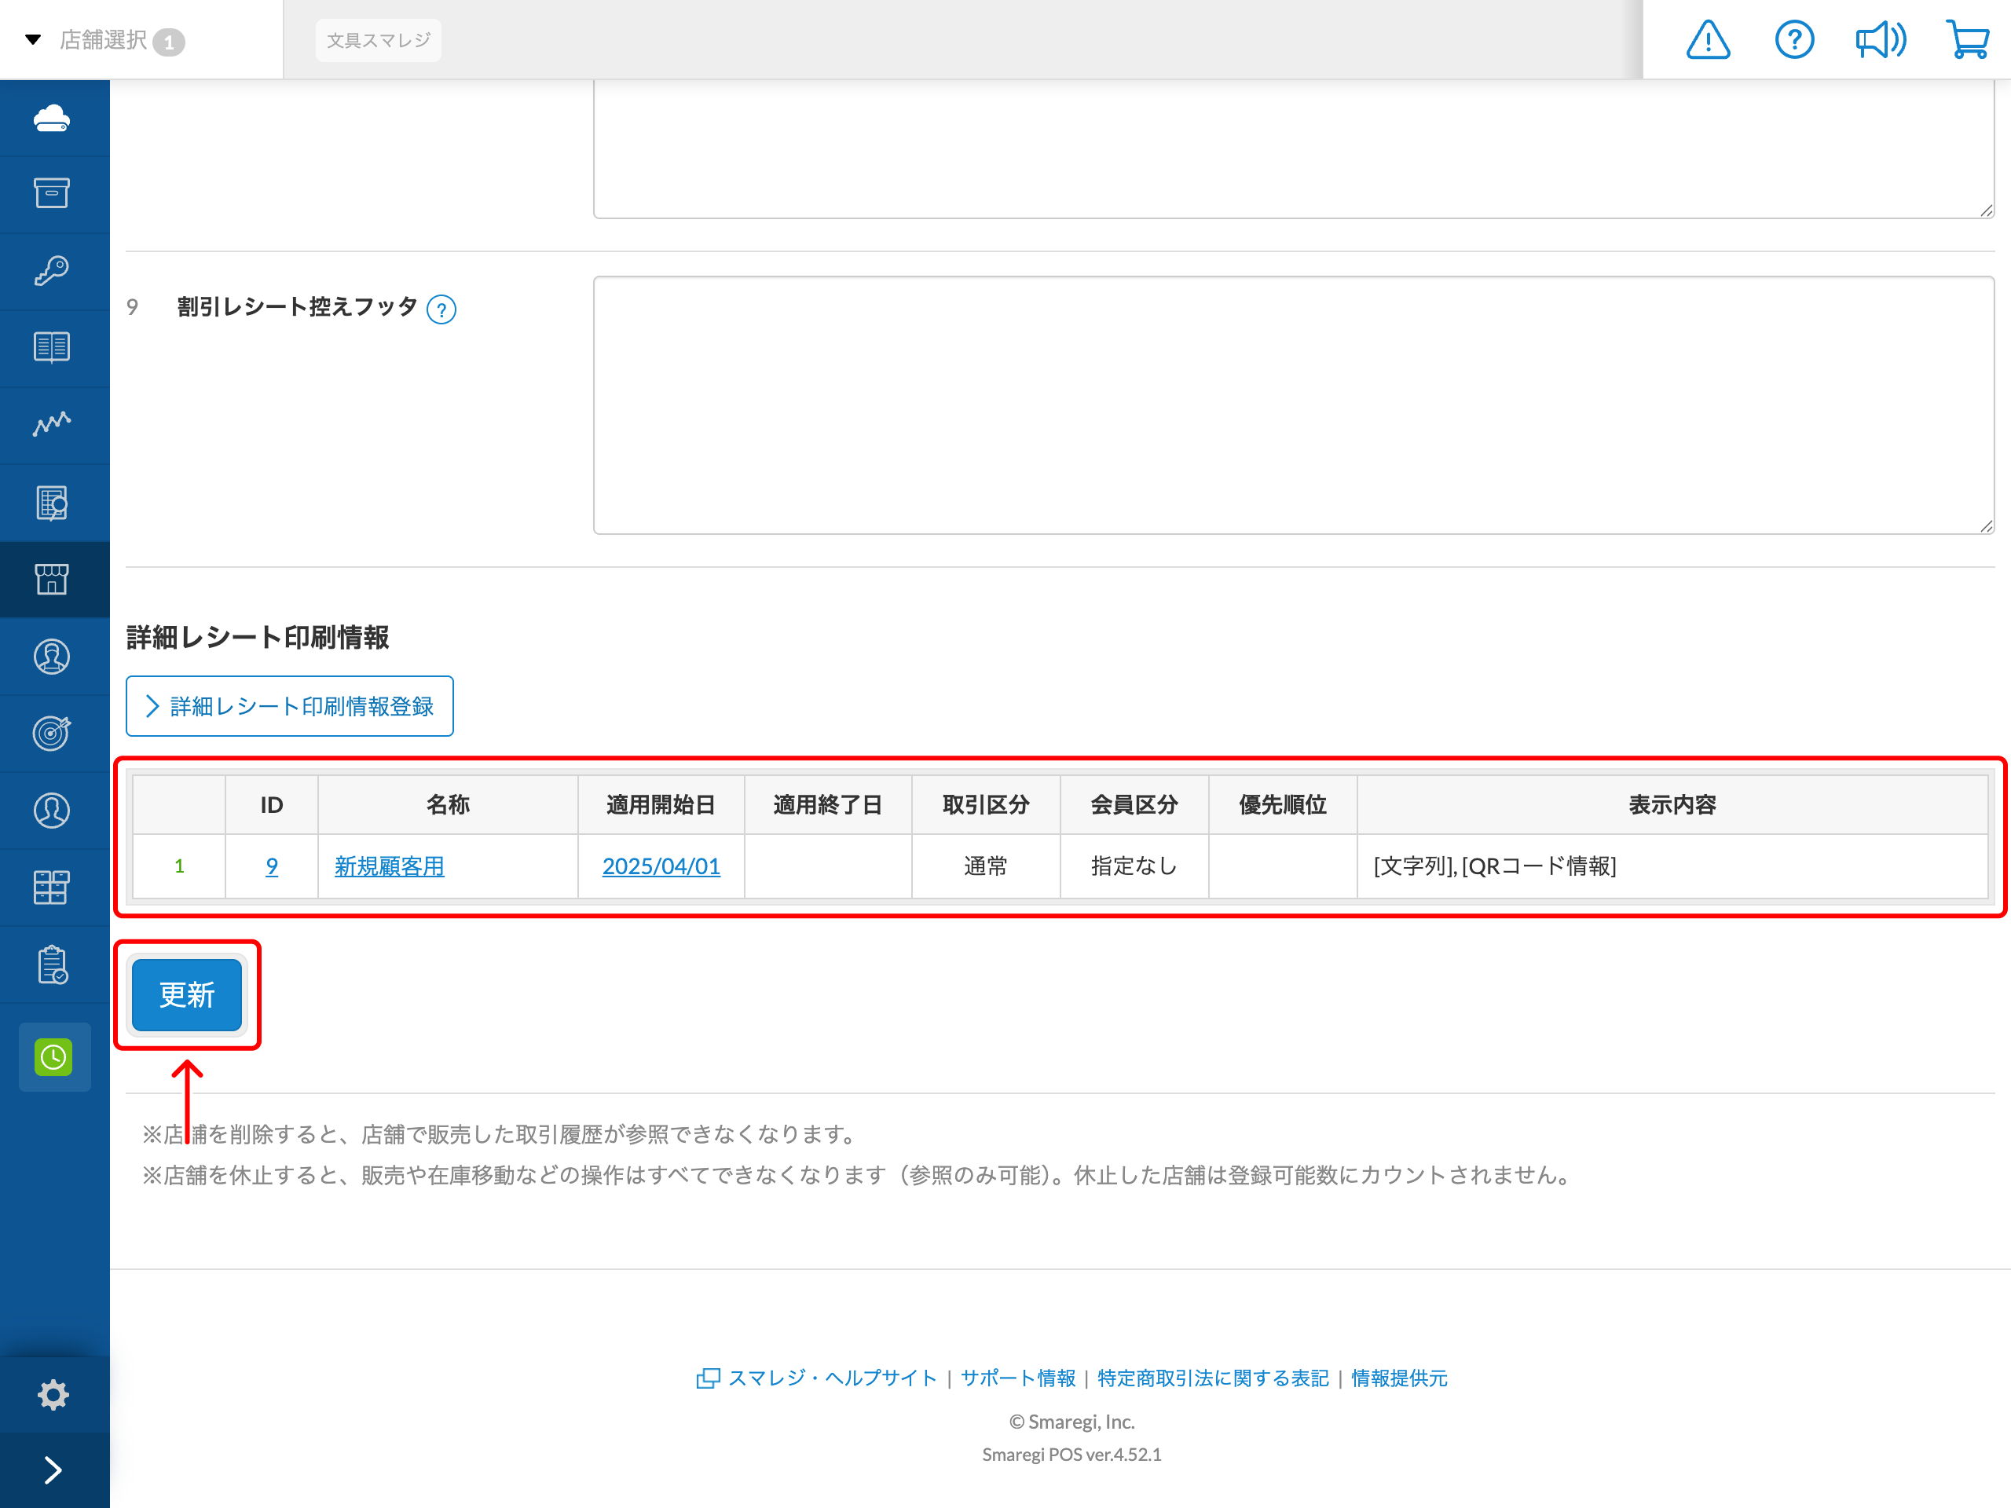Open the megaphone announcements icon
This screenshot has width=2011, height=1508.
point(1880,40)
